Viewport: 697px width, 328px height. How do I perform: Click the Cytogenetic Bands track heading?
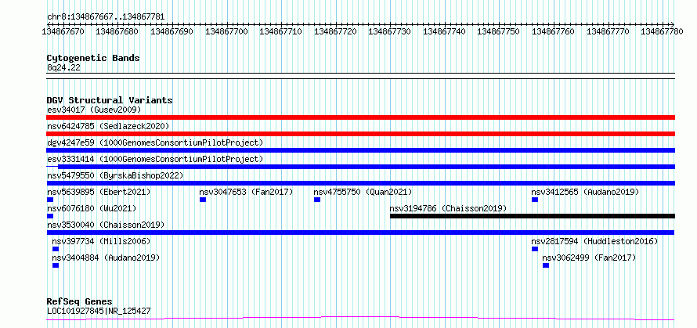point(93,58)
